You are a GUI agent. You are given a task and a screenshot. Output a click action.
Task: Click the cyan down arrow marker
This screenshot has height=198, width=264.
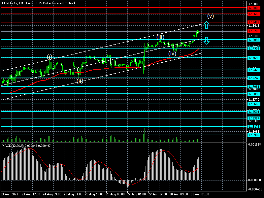coord(206,41)
